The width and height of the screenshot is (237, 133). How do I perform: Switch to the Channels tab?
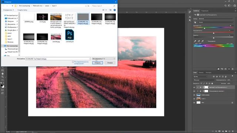201,72
